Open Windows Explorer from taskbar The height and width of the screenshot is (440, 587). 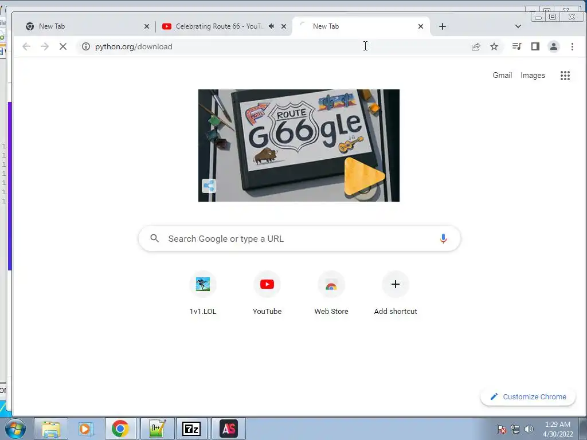click(x=51, y=429)
